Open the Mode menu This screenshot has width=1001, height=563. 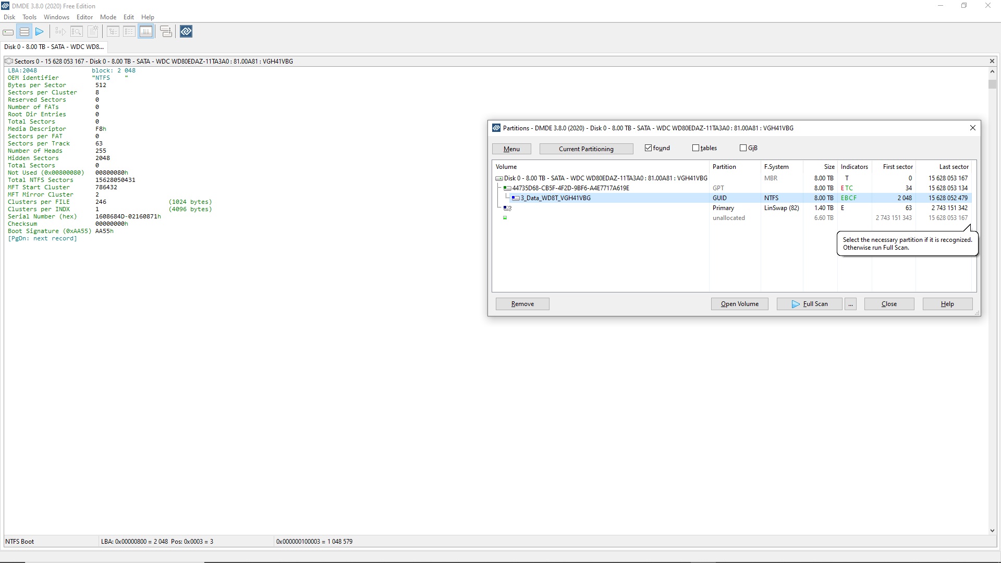(108, 17)
